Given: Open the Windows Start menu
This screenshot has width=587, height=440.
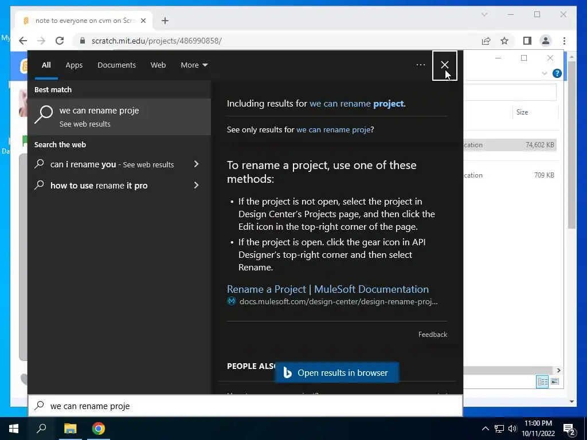Looking at the screenshot, I should click(x=14, y=429).
